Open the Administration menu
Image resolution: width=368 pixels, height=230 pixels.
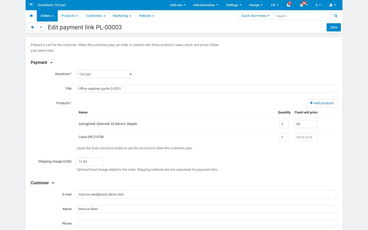coord(206,5)
